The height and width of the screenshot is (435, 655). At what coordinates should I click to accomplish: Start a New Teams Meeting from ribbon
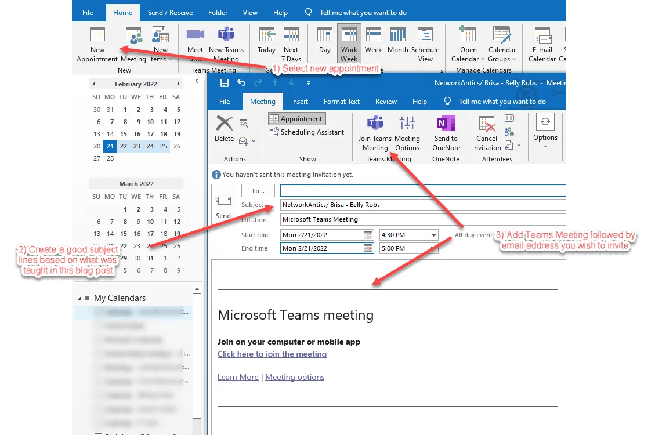pos(226,34)
